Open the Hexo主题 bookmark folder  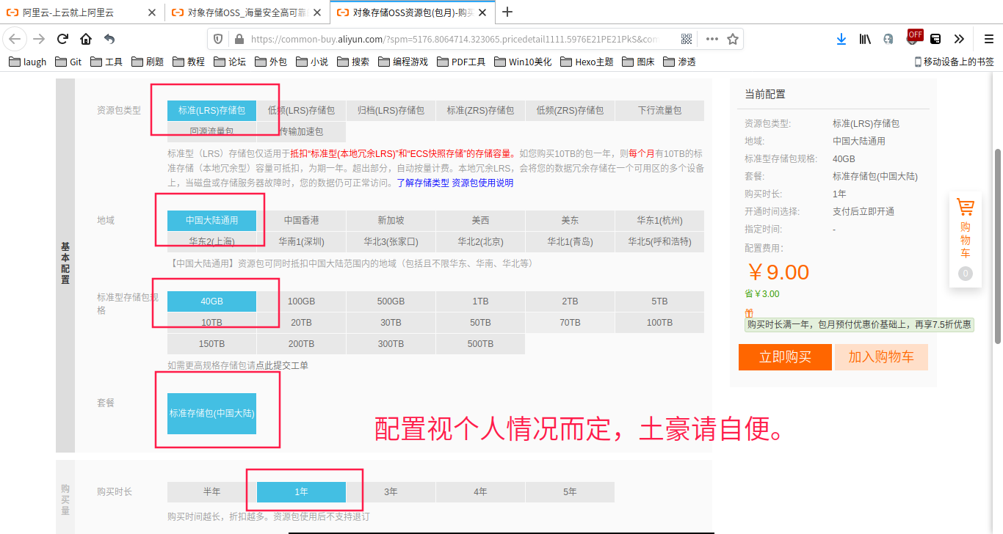pos(586,62)
